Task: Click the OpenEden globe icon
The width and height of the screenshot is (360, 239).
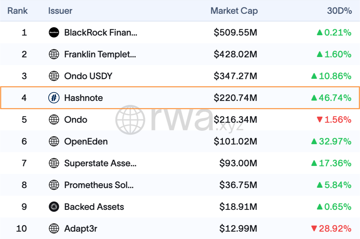Action: coord(54,141)
